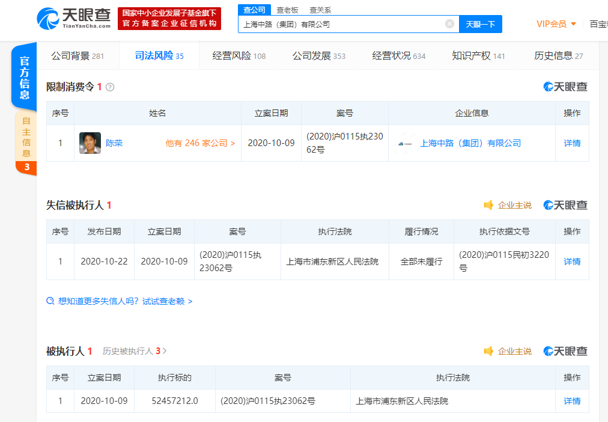
Task: Open the 司法风险 tab
Action: [159, 56]
